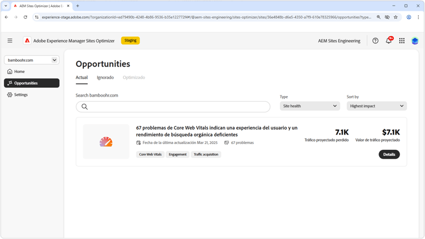Open the Chrome profile icon
The image size is (425, 239).
click(x=409, y=17)
